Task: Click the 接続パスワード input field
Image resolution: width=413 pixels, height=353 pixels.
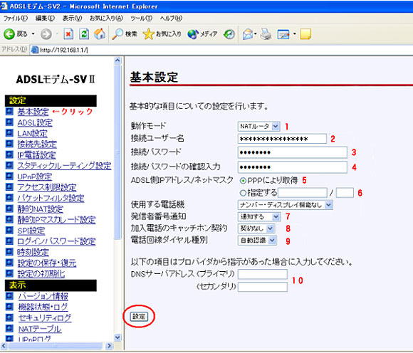Action: [x=293, y=152]
